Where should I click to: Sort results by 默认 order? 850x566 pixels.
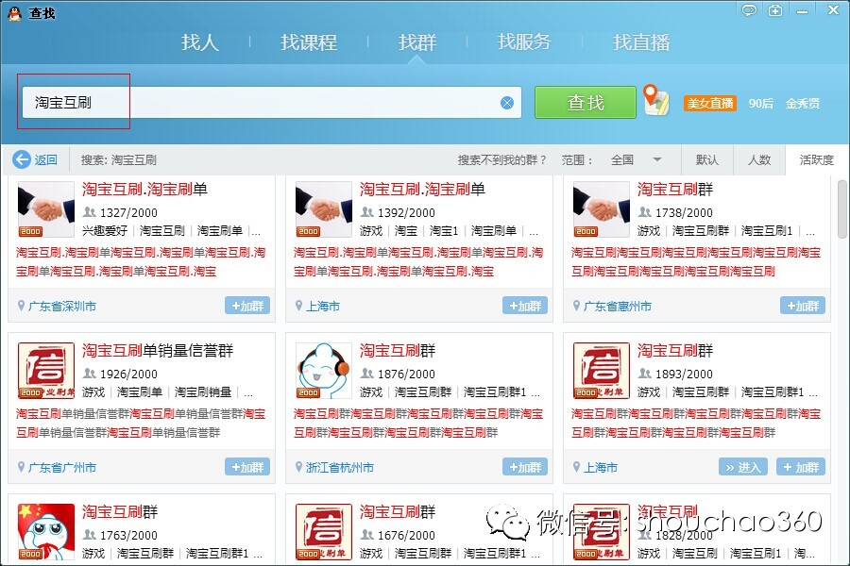706,159
